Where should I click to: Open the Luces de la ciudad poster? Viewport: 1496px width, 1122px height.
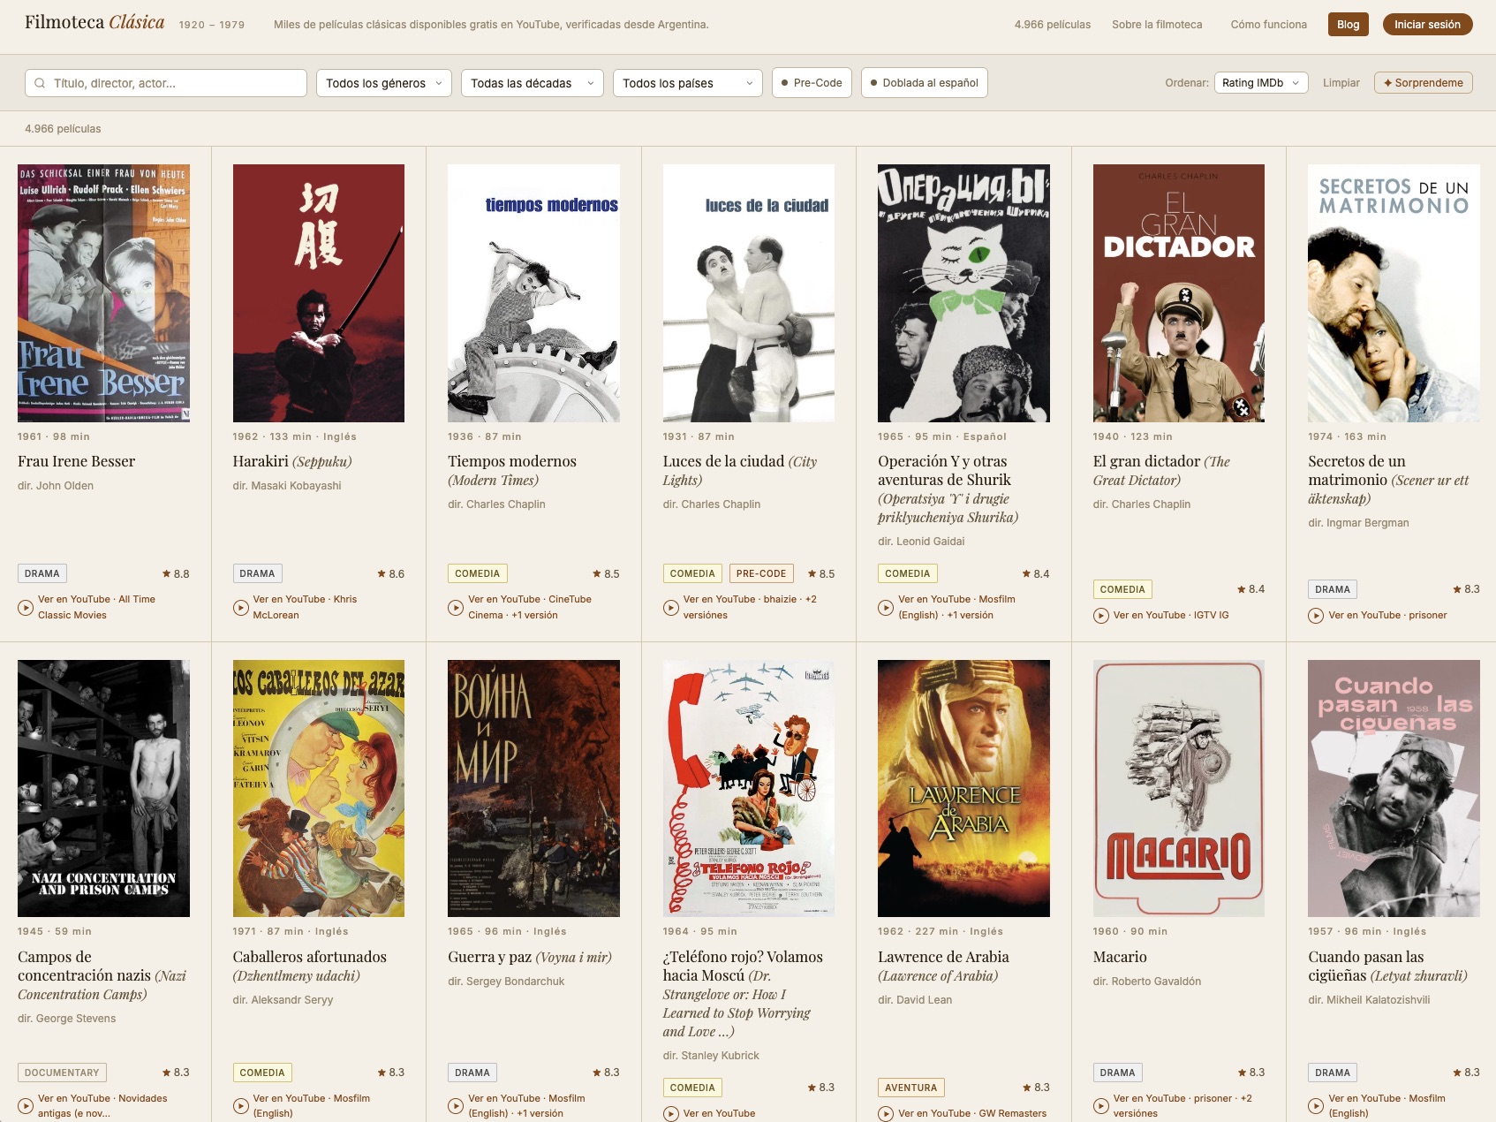(x=749, y=293)
